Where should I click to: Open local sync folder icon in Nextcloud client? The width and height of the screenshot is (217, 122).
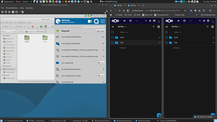(x=90, y=21)
